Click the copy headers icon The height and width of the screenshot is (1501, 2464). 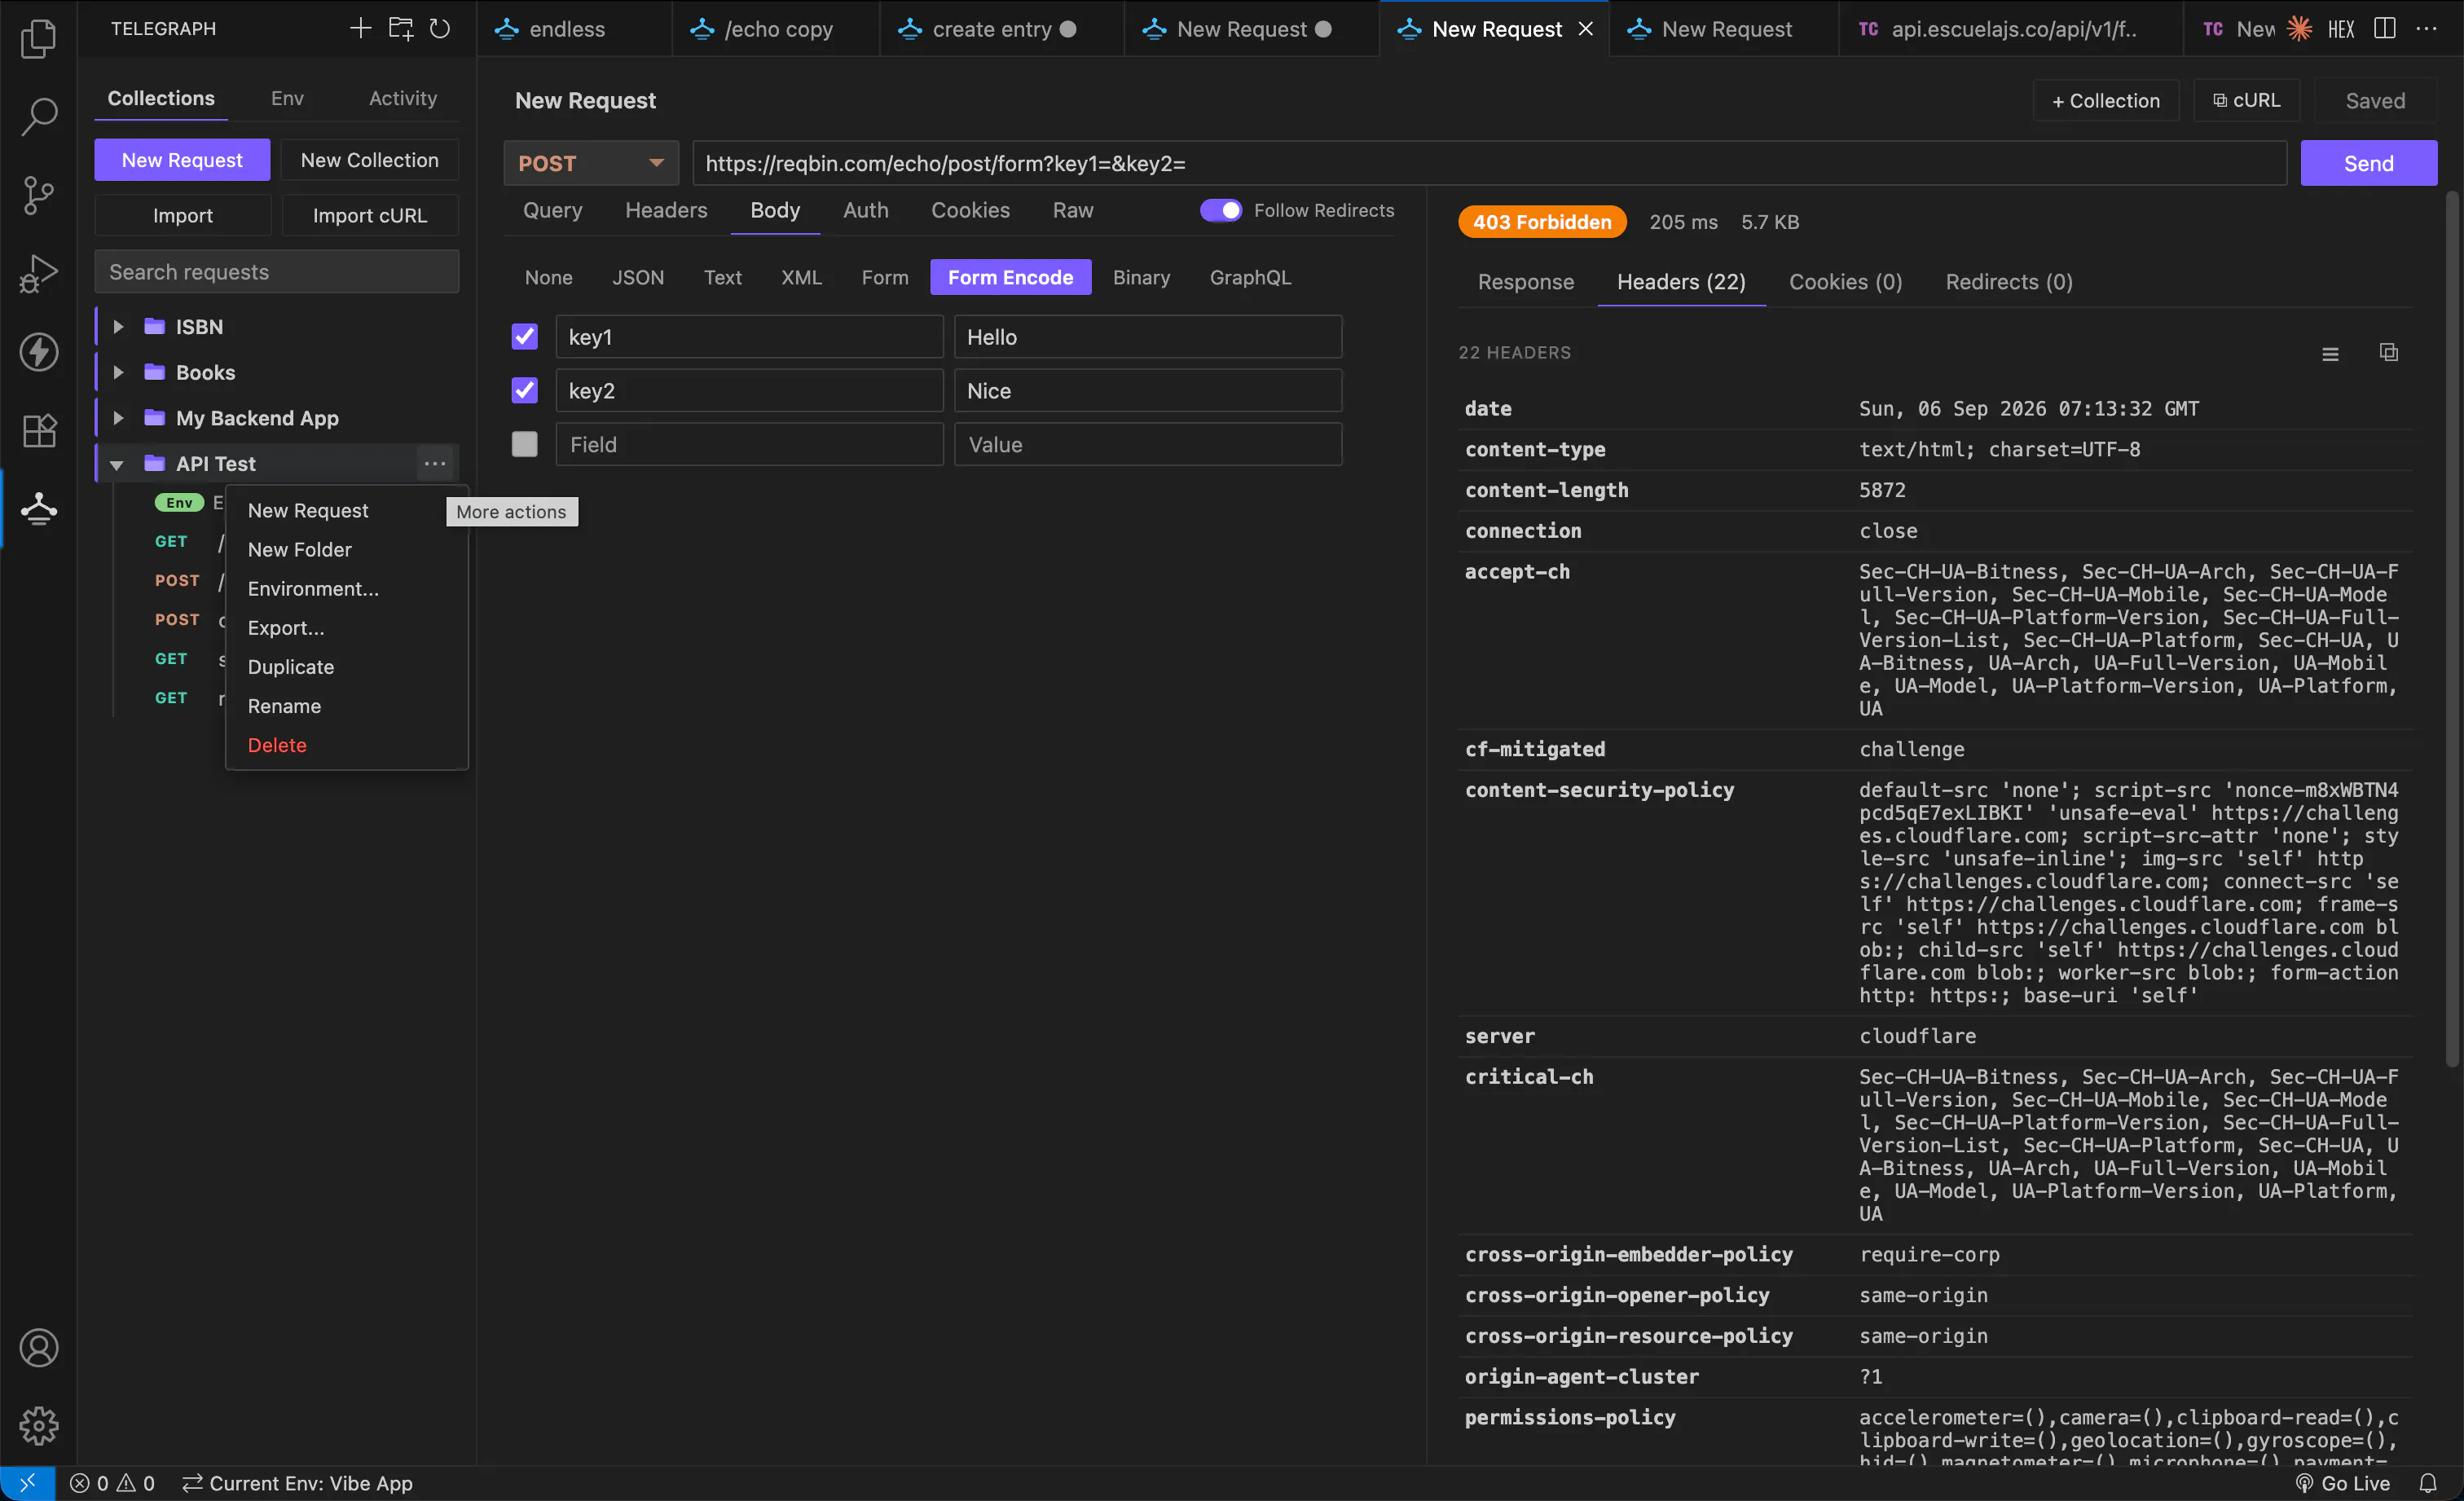(2388, 352)
